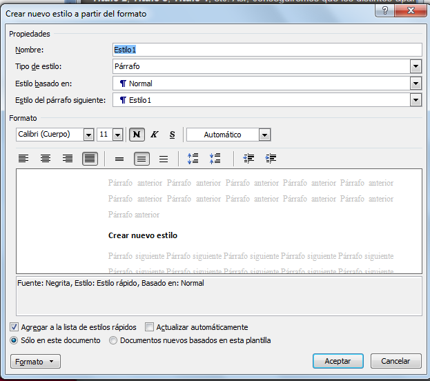Apply underline (S) formatting
Screen dimensions: 430x381
pyautogui.click(x=172, y=135)
